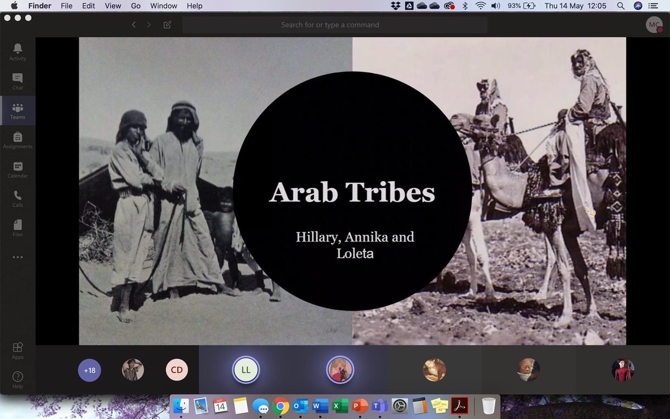
Task: Open the Activity bell in Teams sidebar
Action: (x=17, y=51)
